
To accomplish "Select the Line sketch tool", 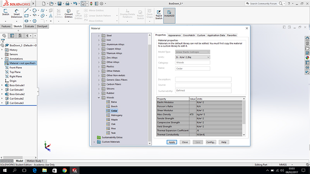I will [x=26, y=10].
